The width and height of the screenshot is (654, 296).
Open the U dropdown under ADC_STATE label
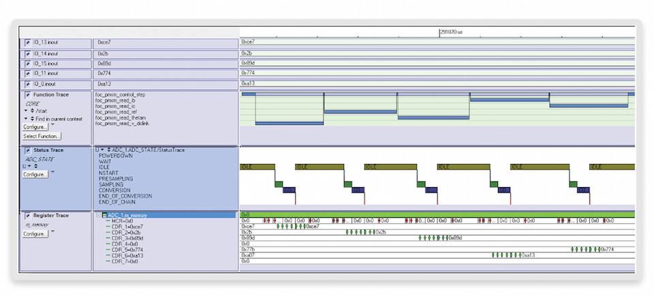coord(28,166)
